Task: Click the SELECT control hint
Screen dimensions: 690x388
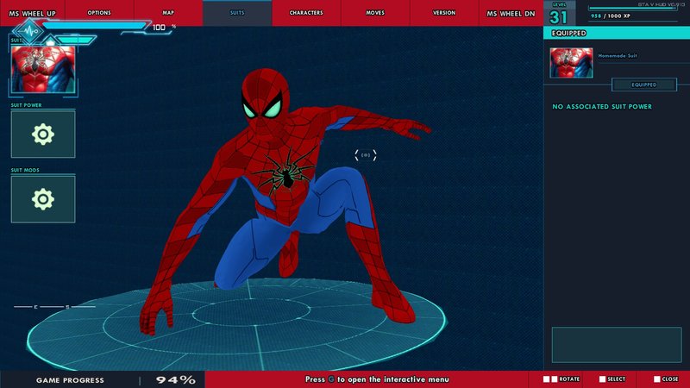Action: tap(612, 379)
